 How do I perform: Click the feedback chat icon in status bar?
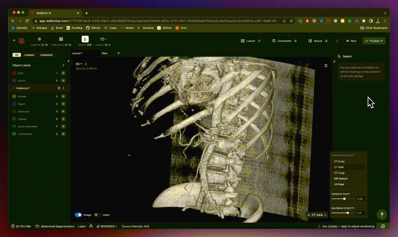383,226
